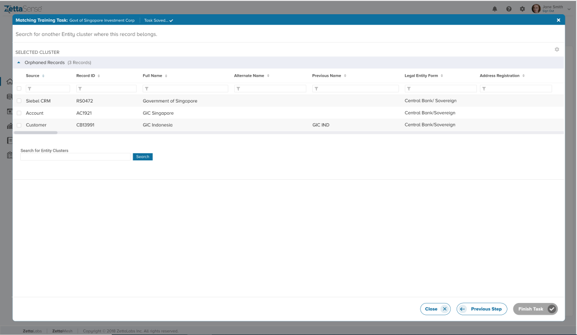The image size is (577, 335).
Task: Check the Customer CB13991 row checkbox
Action: [x=19, y=125]
